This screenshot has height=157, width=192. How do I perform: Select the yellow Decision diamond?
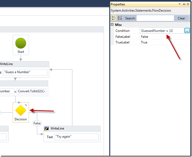pyautogui.click(x=21, y=110)
